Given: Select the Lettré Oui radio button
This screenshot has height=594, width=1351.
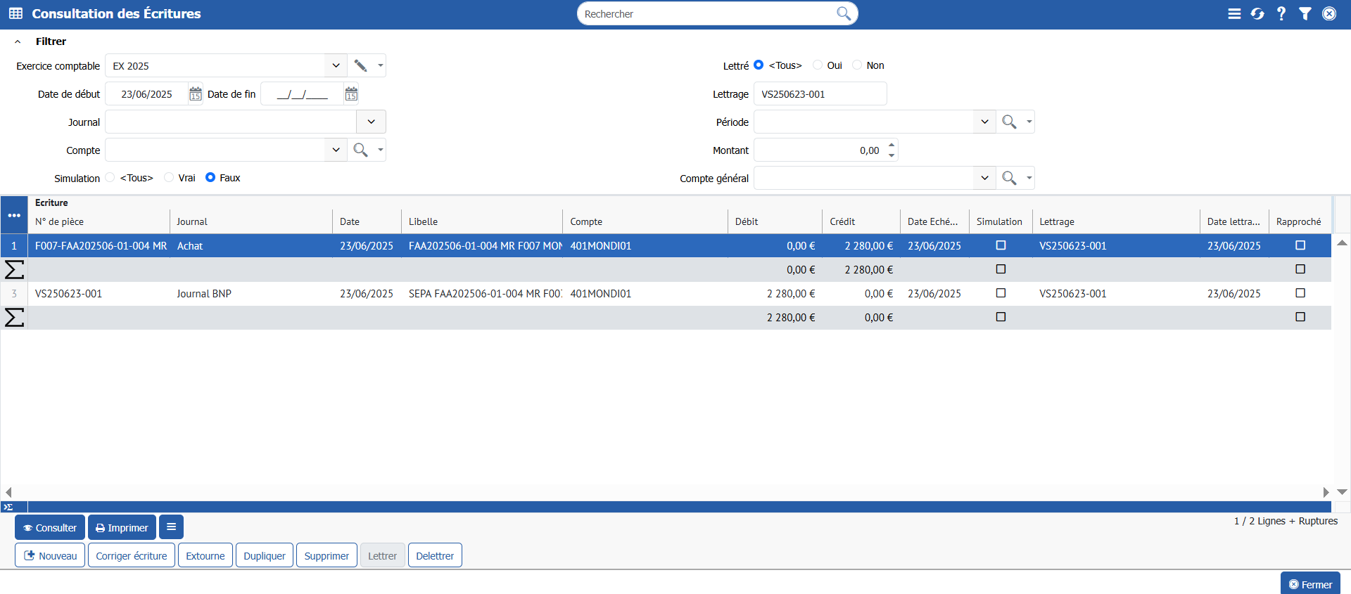Looking at the screenshot, I should coord(818,65).
